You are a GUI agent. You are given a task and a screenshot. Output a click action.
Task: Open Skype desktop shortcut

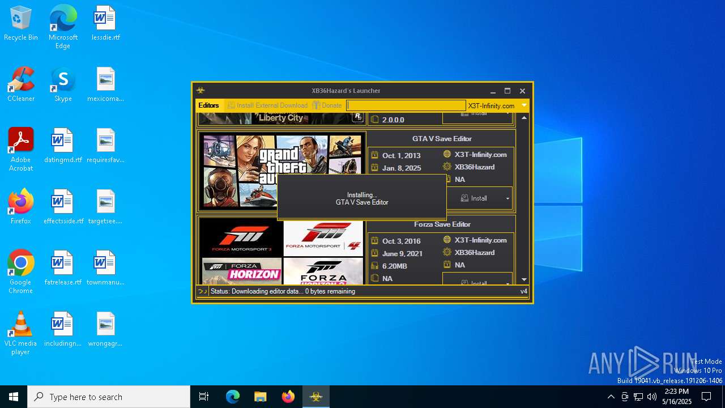click(63, 85)
